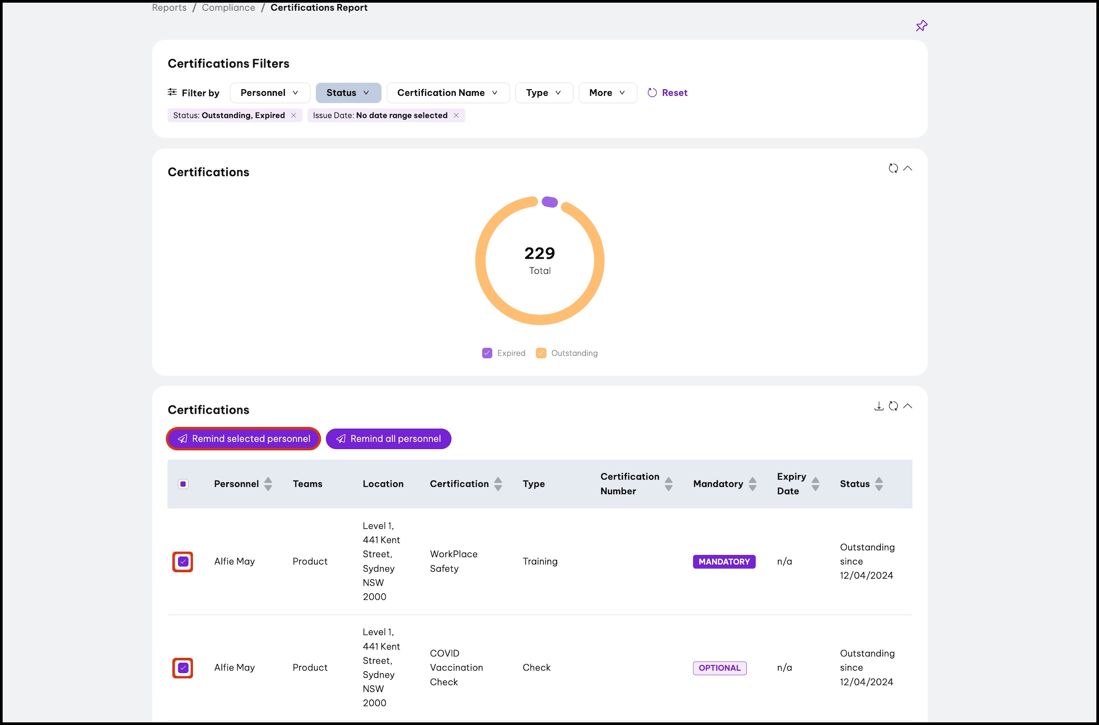Click the pin icon at top right

[x=921, y=26]
